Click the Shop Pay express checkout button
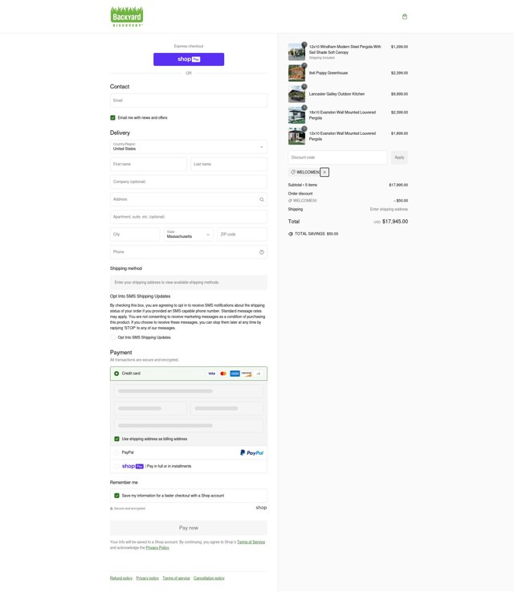The image size is (514, 613). tap(189, 59)
